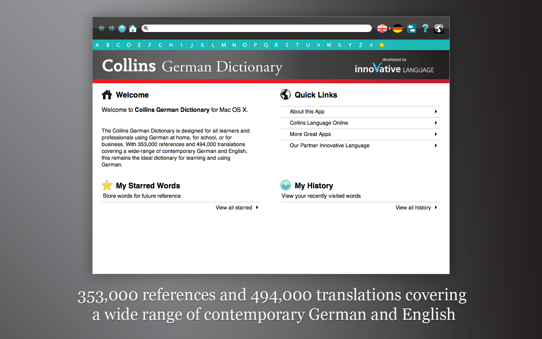Image resolution: width=542 pixels, height=339 pixels.
Task: Choose letter Z in the alphabet bar
Action: click(x=361, y=45)
